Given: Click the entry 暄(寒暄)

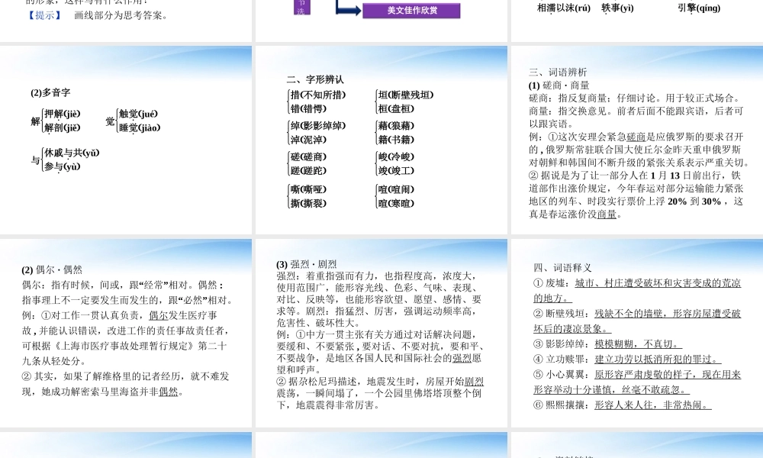Looking at the screenshot, I should tap(396, 204).
